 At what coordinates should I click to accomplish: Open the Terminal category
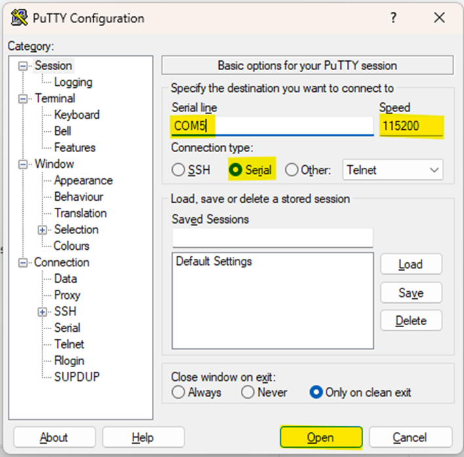[55, 98]
